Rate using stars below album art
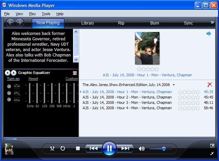The height and width of the screenshot is (161, 219). [x=148, y=69]
